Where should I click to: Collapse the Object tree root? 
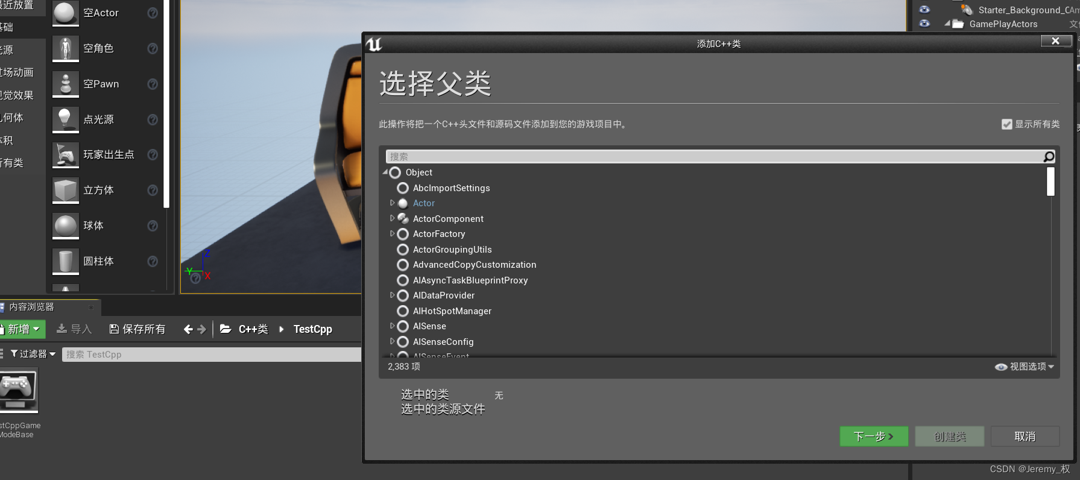tap(385, 172)
